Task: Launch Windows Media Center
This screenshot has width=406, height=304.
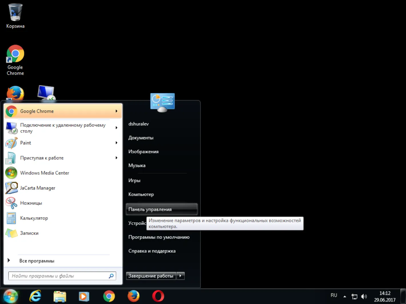Action: point(63,173)
